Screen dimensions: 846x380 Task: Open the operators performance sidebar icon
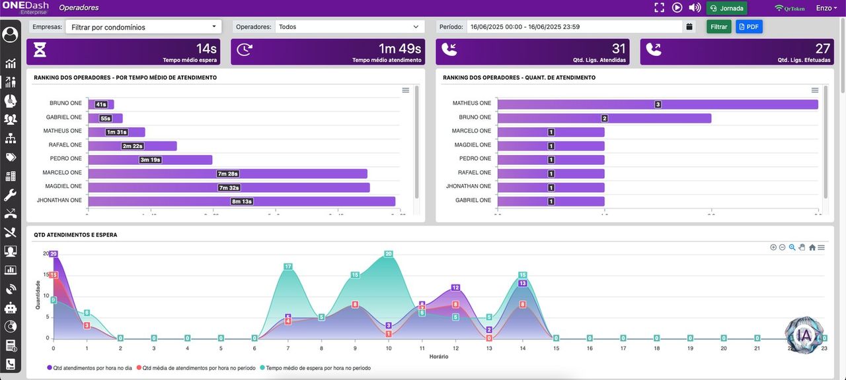click(10, 82)
